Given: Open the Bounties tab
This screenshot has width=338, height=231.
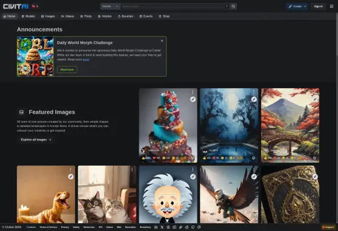Looking at the screenshot, I should pyautogui.click(x=125, y=16).
